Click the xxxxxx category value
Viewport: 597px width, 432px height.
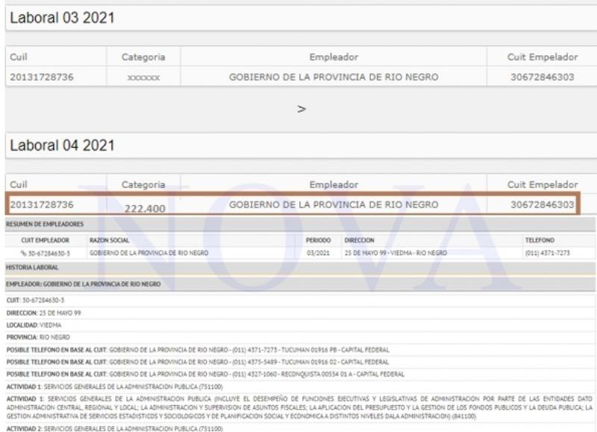click(143, 78)
